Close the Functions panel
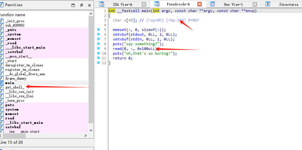 point(89,5)
